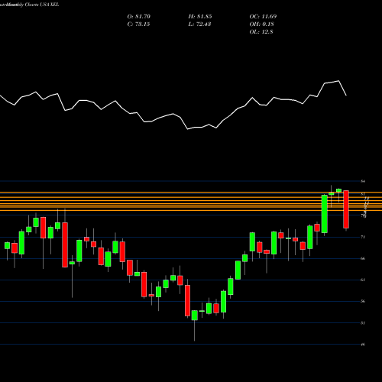Select the close value C: 73.15
Image resolution: width=382 pixels, height=382 pixels.
[138, 24]
